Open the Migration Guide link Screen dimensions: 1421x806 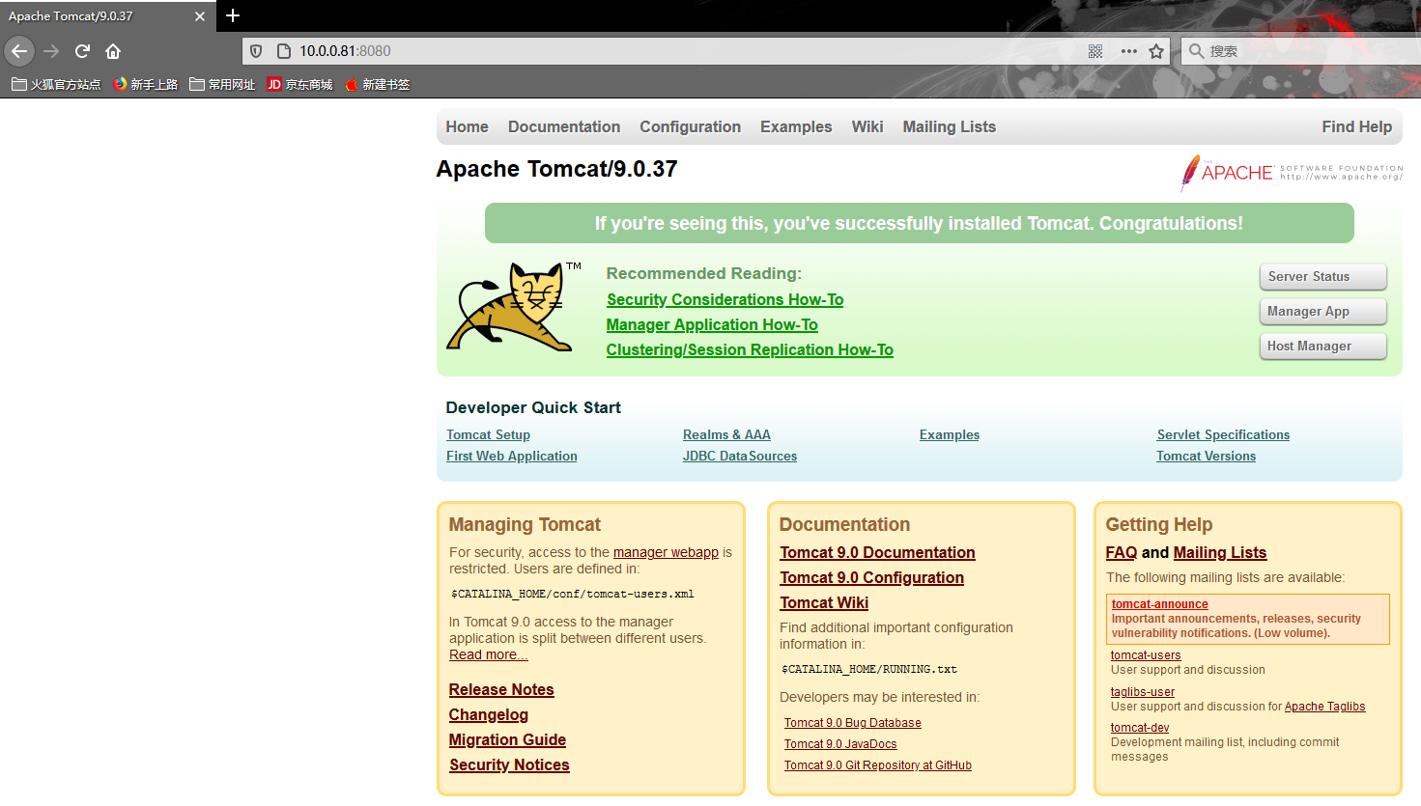pyautogui.click(x=507, y=739)
